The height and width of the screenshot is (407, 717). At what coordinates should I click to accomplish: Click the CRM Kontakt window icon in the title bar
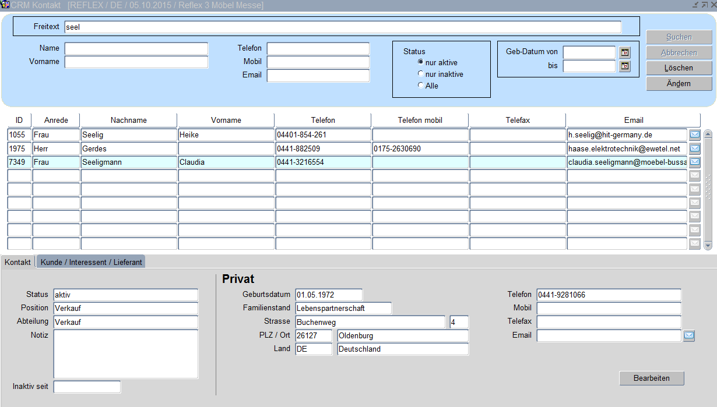pyautogui.click(x=5, y=5)
